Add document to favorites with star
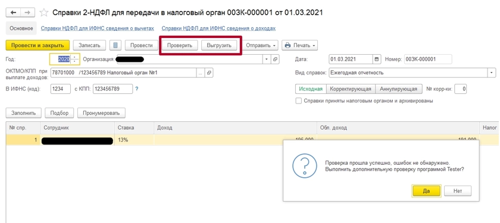This screenshot has height=223, width=500. (43, 12)
